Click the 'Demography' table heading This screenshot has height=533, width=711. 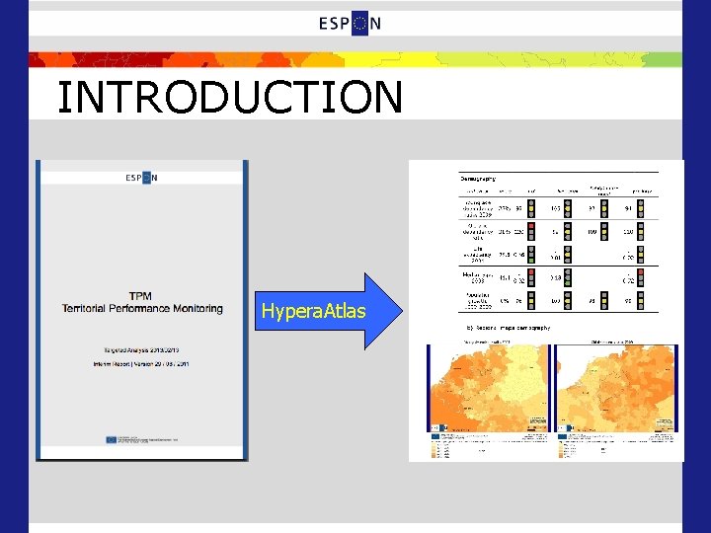click(x=478, y=179)
